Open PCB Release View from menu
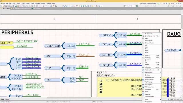Viewport: 183px width, 103px height. pyautogui.click(x=152, y=87)
